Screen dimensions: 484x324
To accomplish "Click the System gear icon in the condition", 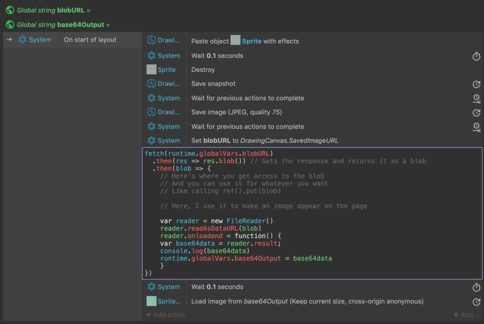I will click(22, 39).
